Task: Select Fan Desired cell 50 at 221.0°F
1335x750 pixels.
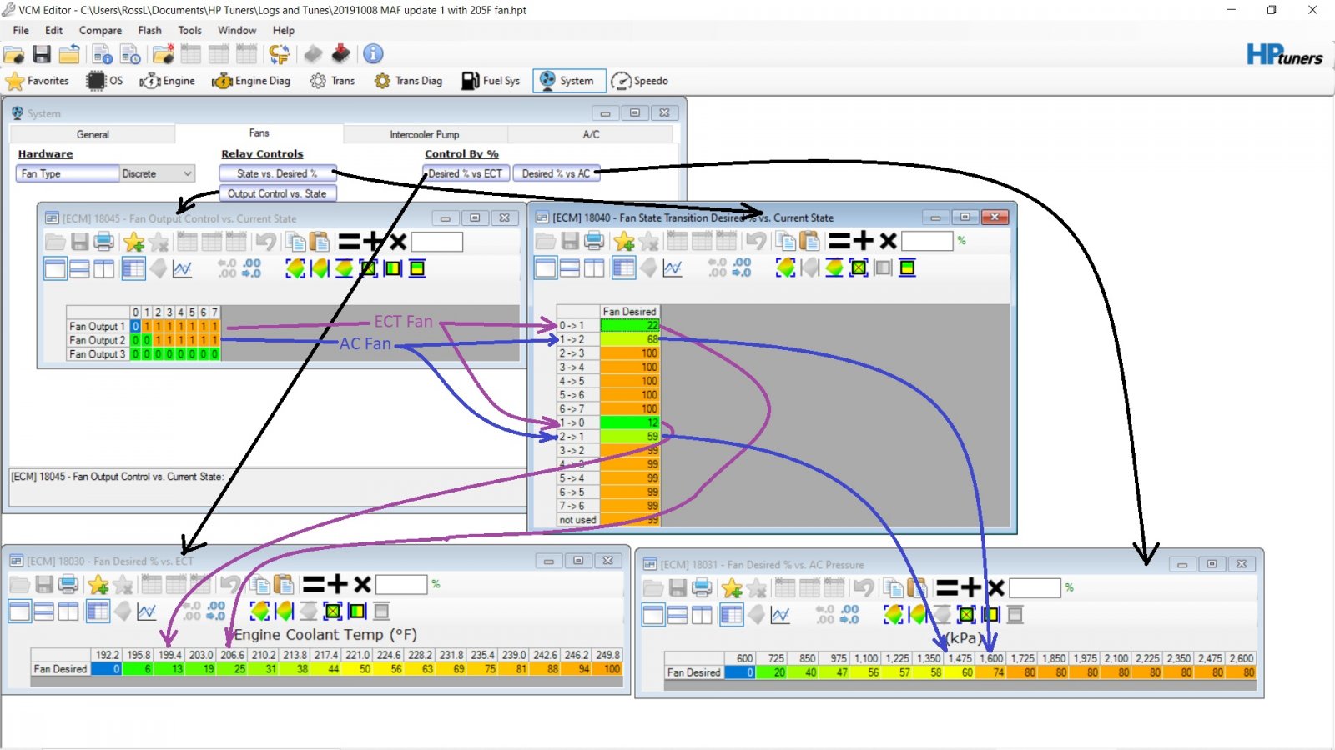Action: (x=357, y=668)
